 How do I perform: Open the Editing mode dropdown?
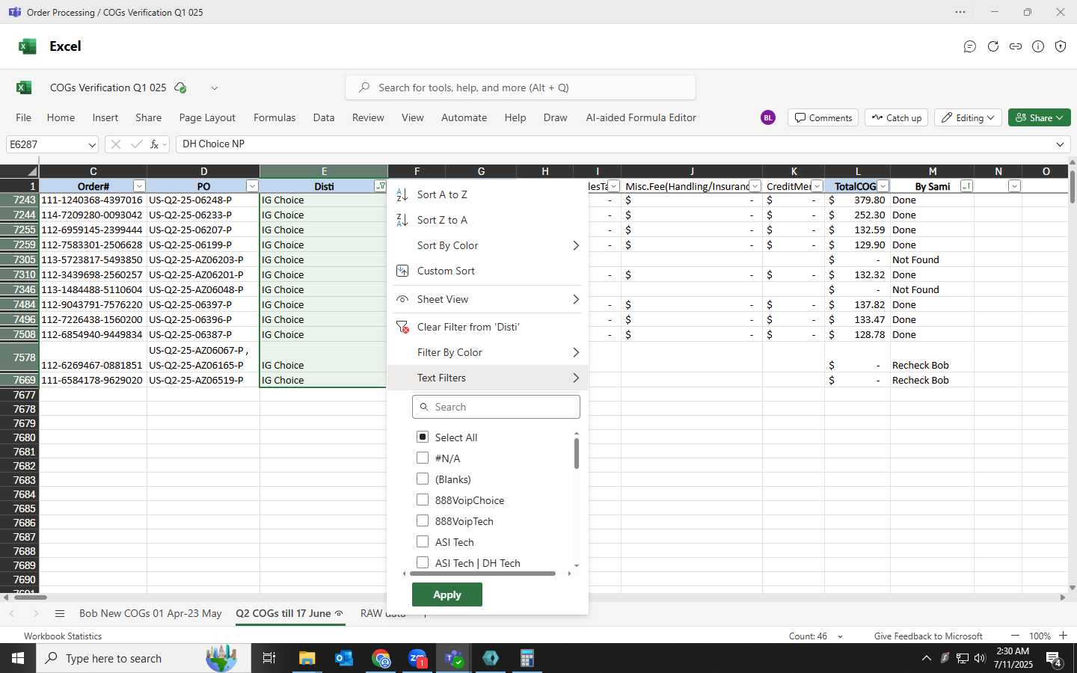pos(969,117)
